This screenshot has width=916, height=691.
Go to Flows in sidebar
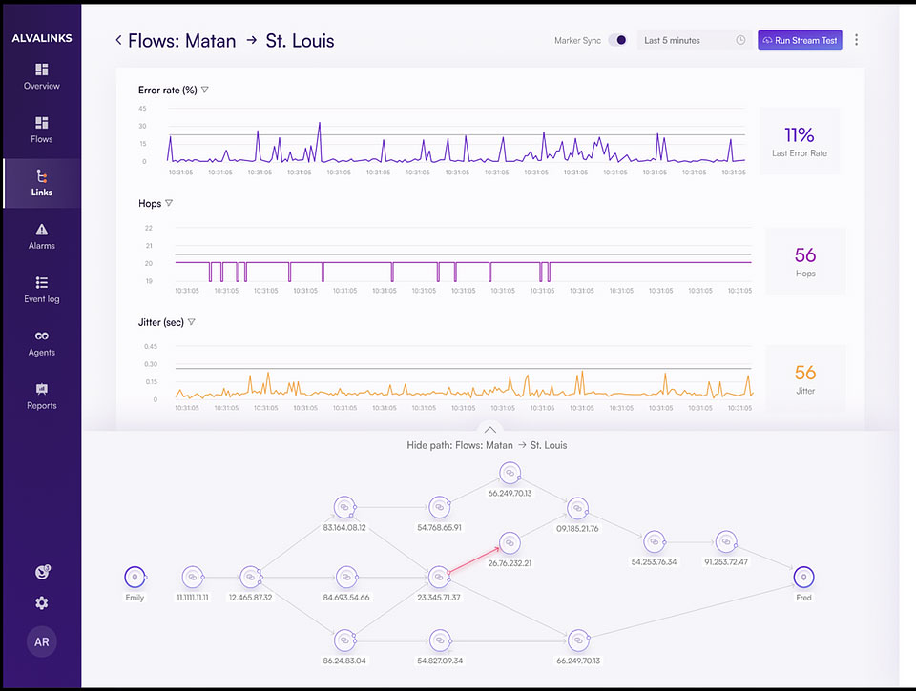[x=41, y=124]
